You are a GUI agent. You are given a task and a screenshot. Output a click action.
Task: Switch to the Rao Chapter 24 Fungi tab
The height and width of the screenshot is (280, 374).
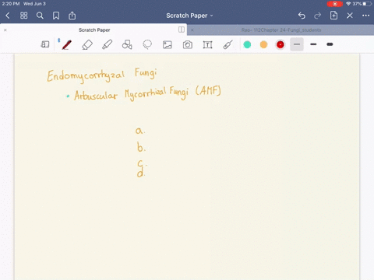click(x=281, y=30)
